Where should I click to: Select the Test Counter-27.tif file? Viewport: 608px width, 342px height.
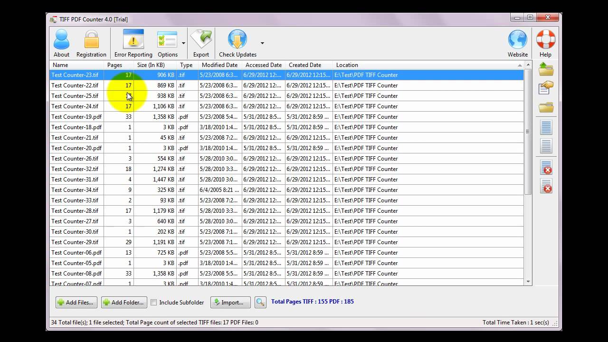click(x=286, y=221)
